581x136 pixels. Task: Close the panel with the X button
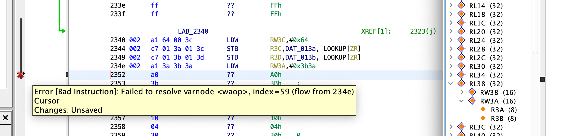[5, 118]
